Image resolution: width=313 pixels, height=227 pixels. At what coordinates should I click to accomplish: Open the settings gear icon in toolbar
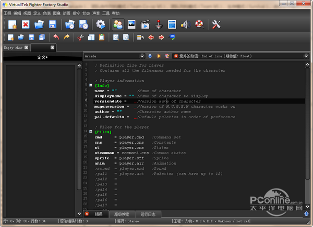(101, 24)
